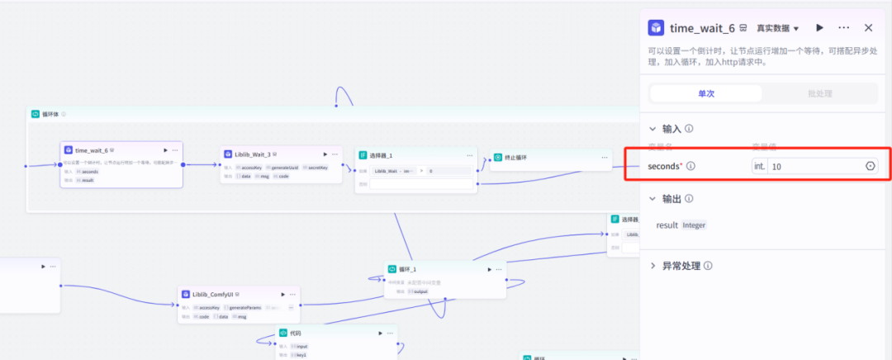Select the Liblib_ComfyUI node icon
The width and height of the screenshot is (892, 360).
(x=186, y=295)
